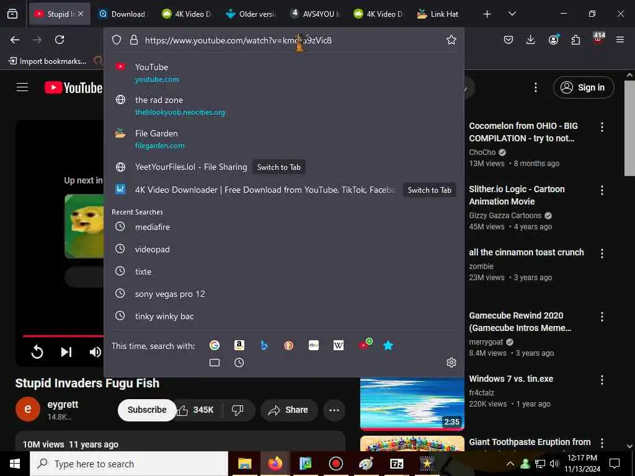The image size is (635, 476).
Task: Share the video
Action: coord(288,410)
